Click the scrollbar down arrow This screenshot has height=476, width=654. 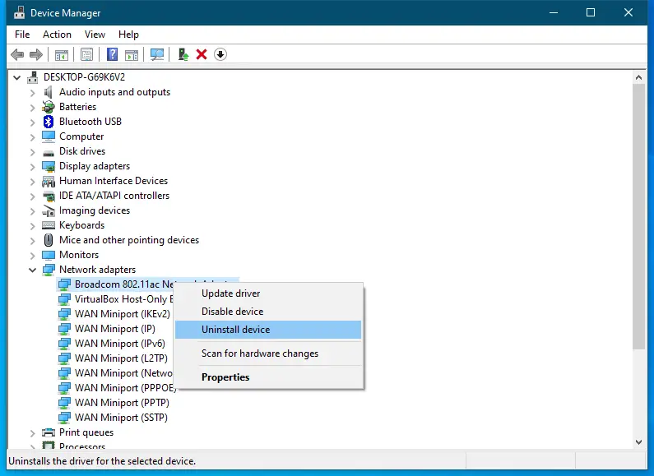pos(638,442)
